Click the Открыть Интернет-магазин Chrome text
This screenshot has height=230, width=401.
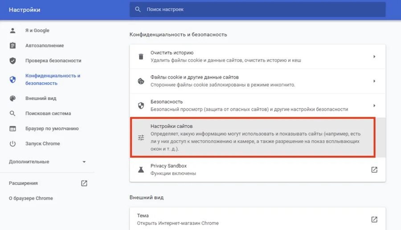(x=178, y=223)
